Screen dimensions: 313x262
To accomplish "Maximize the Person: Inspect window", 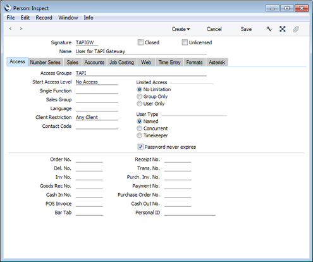I will pos(287,8).
